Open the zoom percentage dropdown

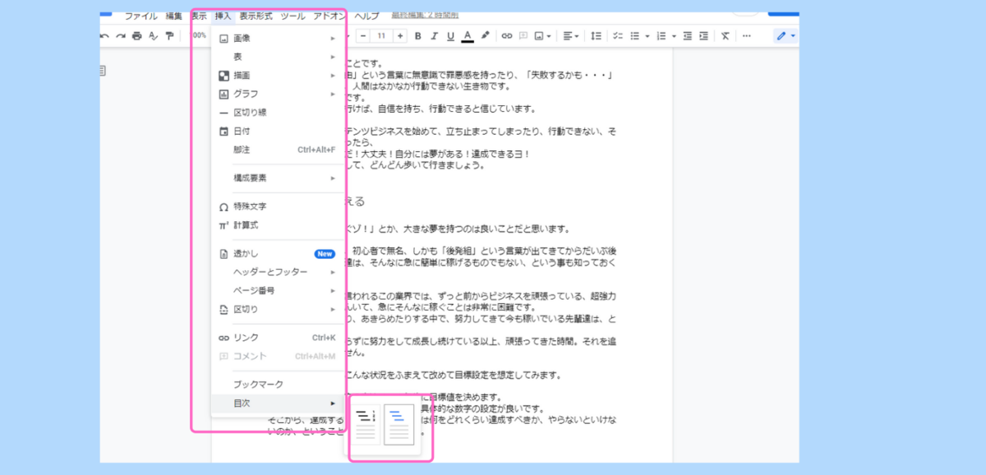pyautogui.click(x=200, y=36)
